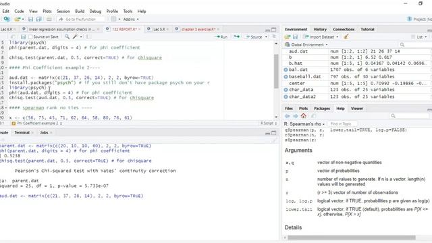Save workspace icon in Environment pane
The height and width of the screenshot is (243, 432).
(x=295, y=37)
